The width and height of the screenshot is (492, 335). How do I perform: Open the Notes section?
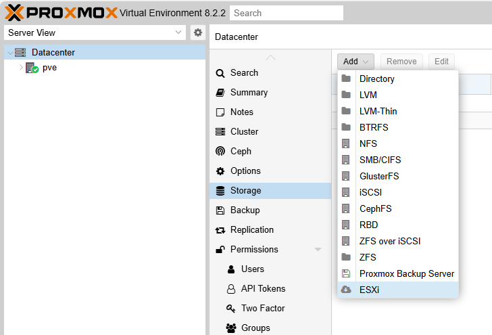coord(270,112)
